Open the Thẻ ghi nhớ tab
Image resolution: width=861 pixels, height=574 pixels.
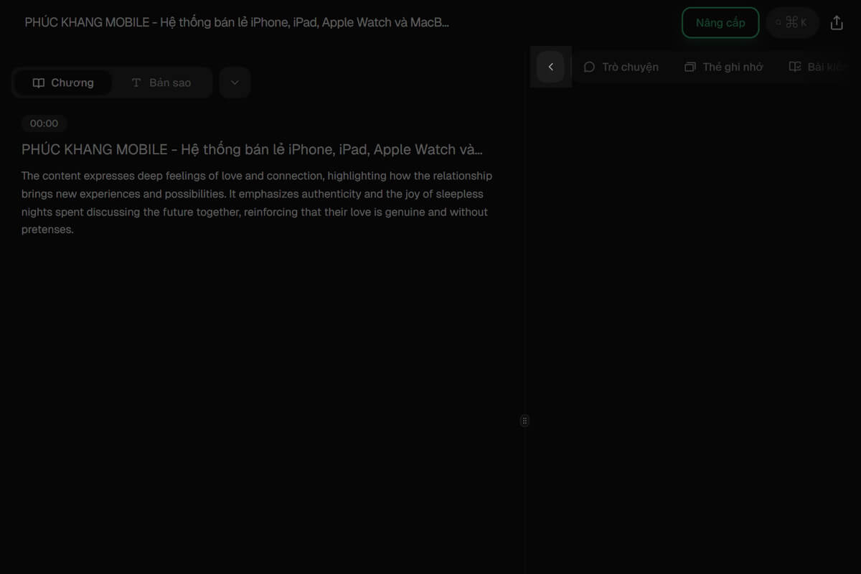coord(725,67)
